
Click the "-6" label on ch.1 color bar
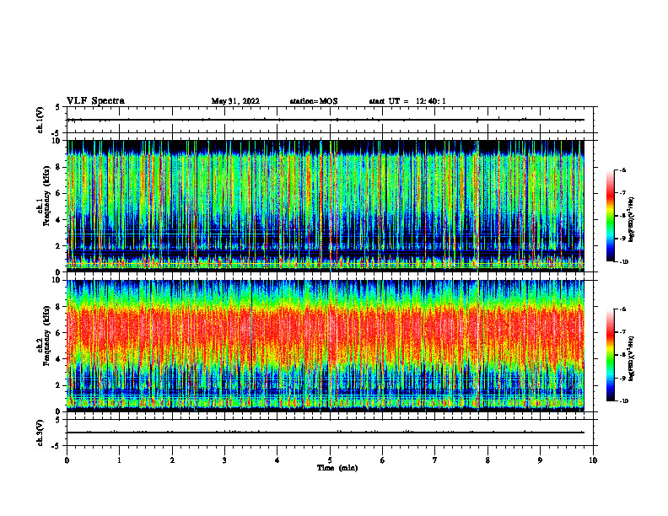point(622,169)
